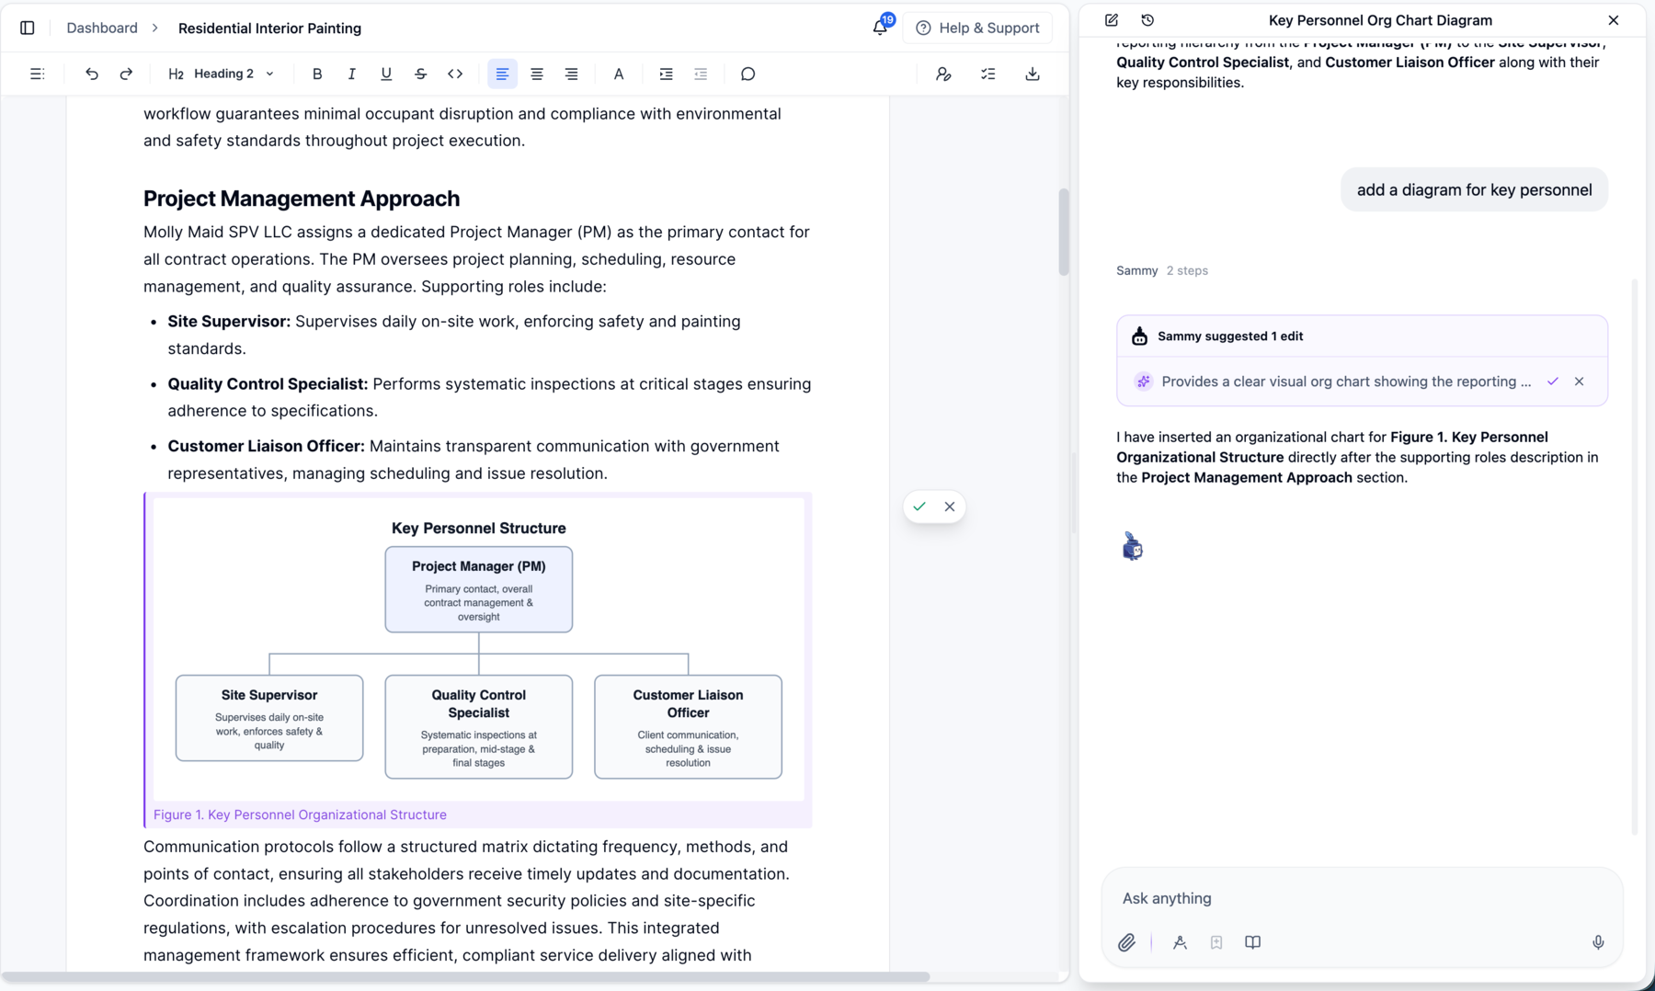
Task: Attach a file with the paperclip icon
Action: tap(1127, 942)
